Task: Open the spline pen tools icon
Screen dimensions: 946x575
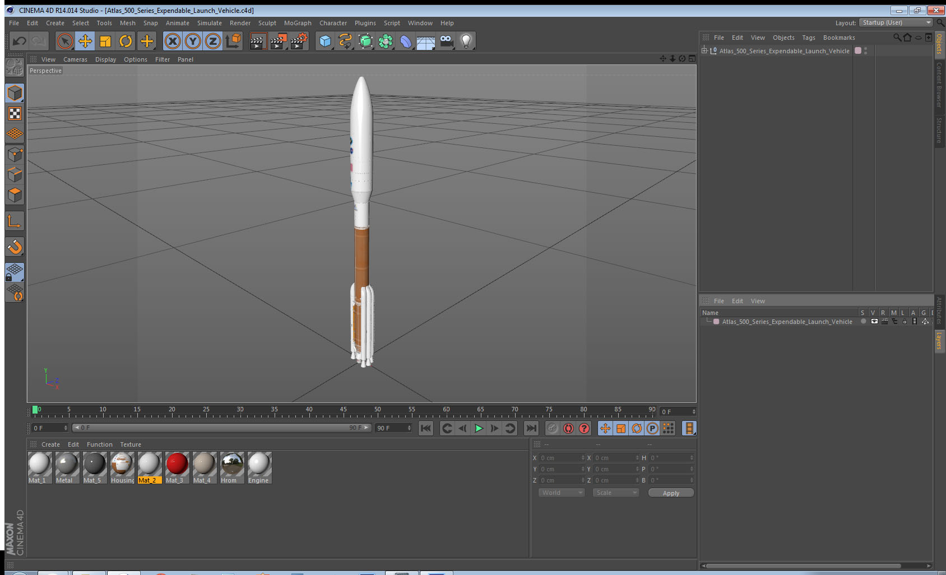Action: click(x=345, y=41)
